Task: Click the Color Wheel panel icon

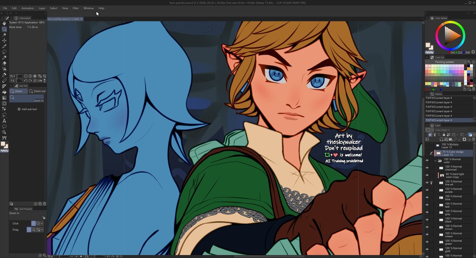Action: point(432,18)
